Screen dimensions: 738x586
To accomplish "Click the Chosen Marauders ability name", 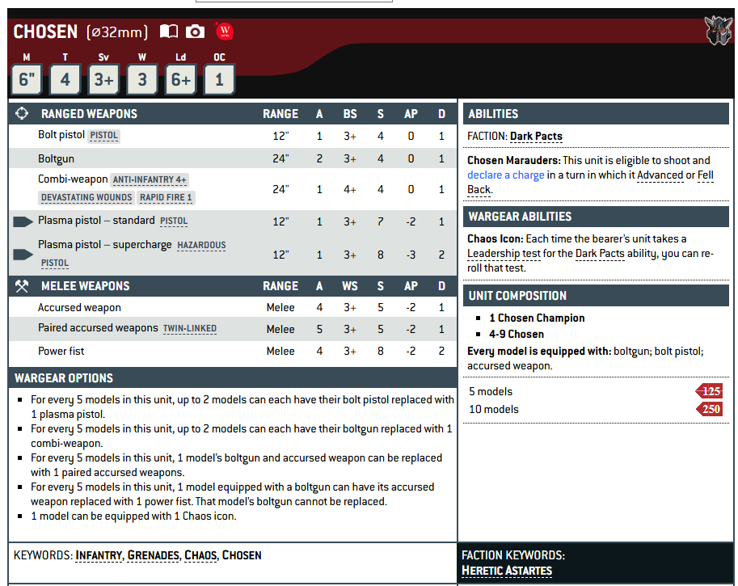I will click(x=513, y=161).
